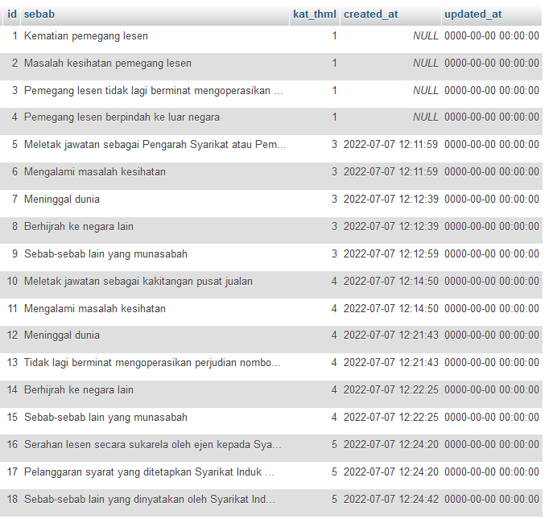
Task: Click 'Serahan lesen secara sukarela' cell
Action: click(x=153, y=445)
